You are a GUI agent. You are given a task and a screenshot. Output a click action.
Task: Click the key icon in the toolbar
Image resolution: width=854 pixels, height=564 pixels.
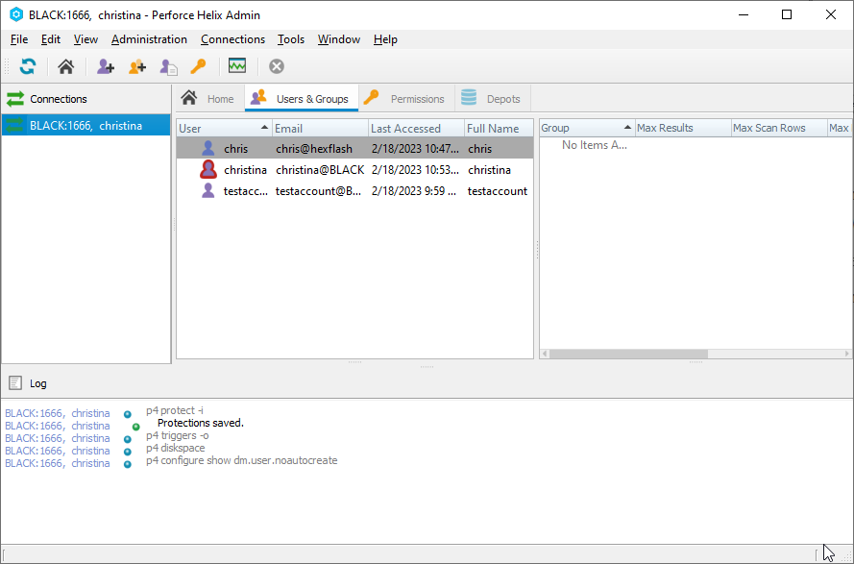198,66
